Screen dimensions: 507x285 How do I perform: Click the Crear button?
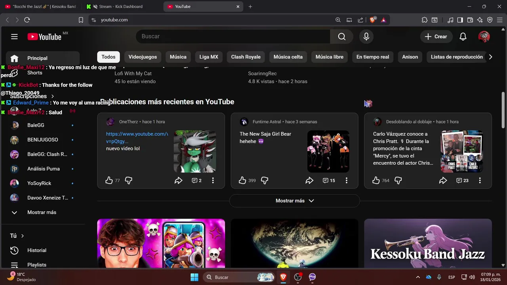pos(436,36)
